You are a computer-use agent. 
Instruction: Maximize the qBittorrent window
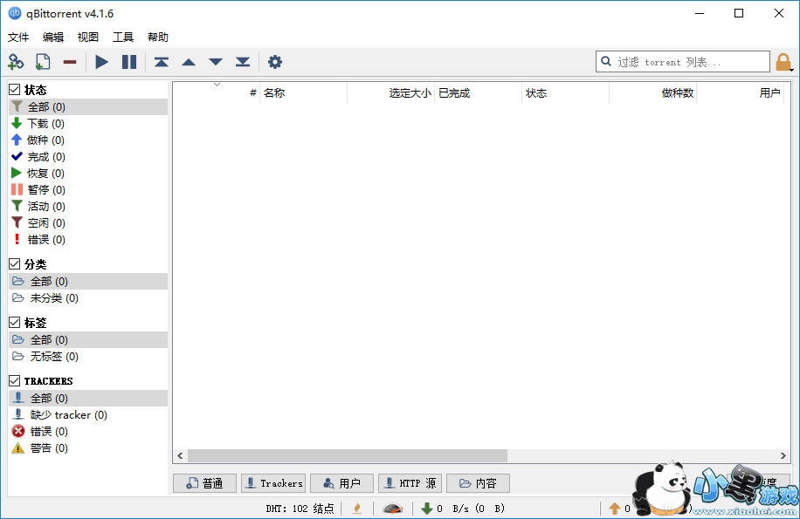tap(739, 13)
